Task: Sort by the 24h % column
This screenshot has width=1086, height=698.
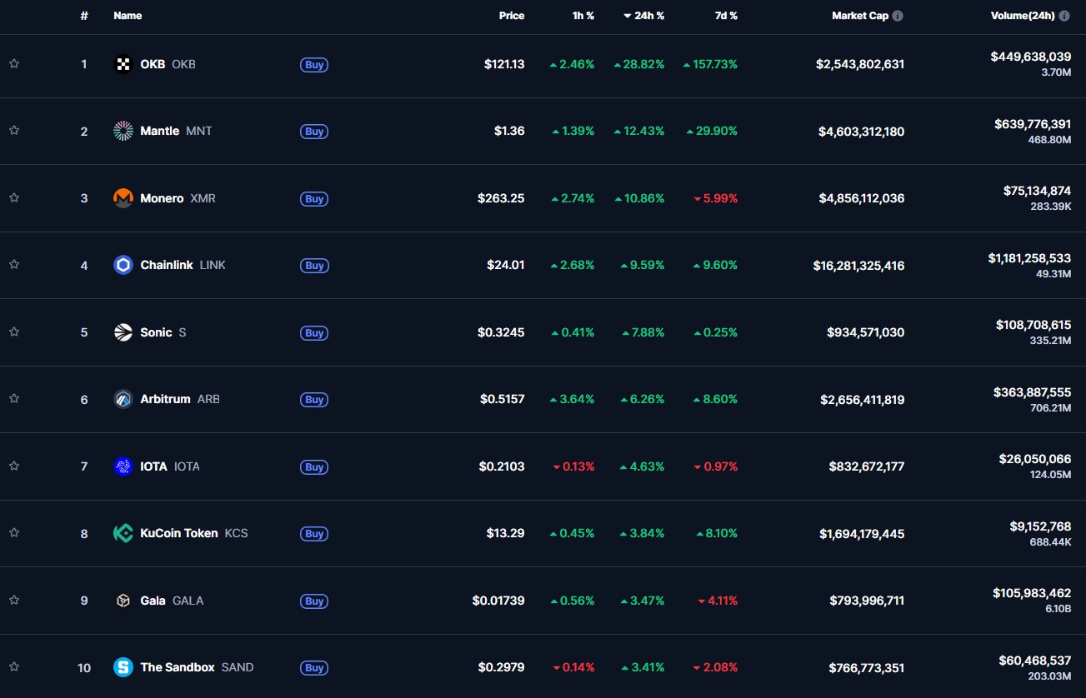Action: click(x=643, y=16)
